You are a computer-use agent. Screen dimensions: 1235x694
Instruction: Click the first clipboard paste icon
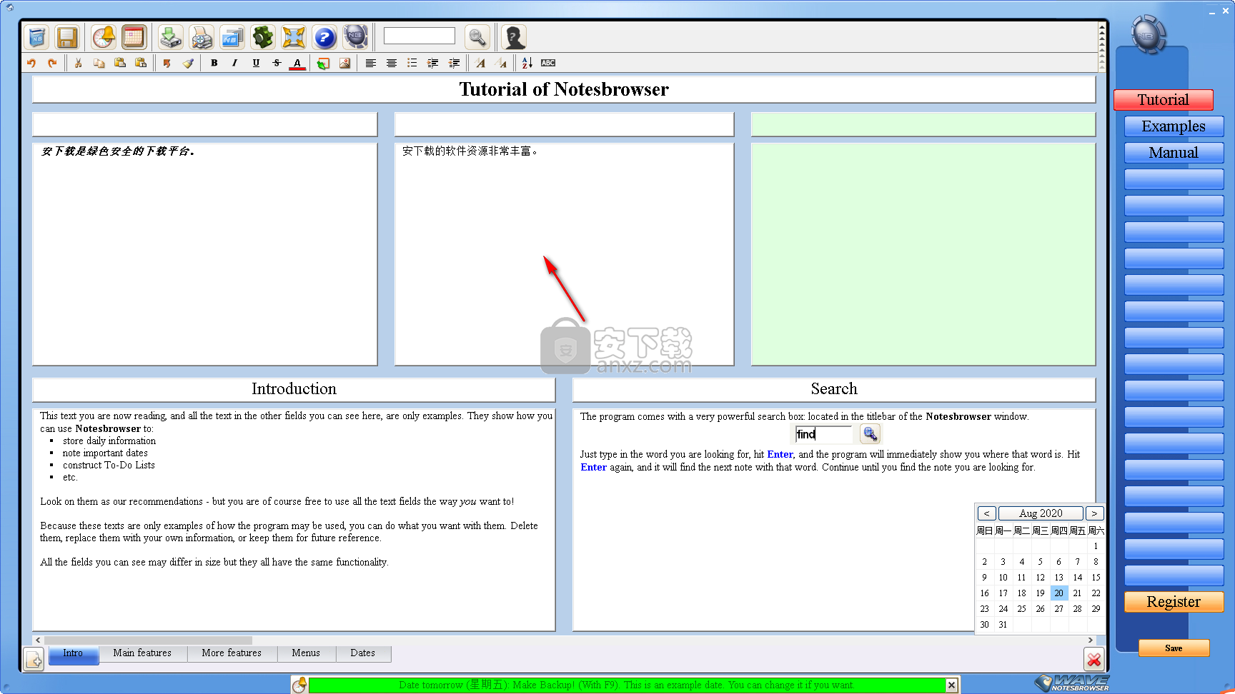(x=120, y=63)
